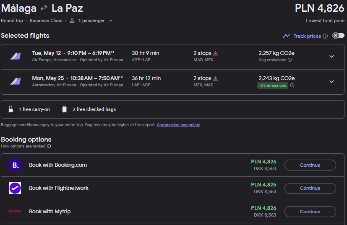
Task: Click the passenger person icon
Action: click(72, 21)
